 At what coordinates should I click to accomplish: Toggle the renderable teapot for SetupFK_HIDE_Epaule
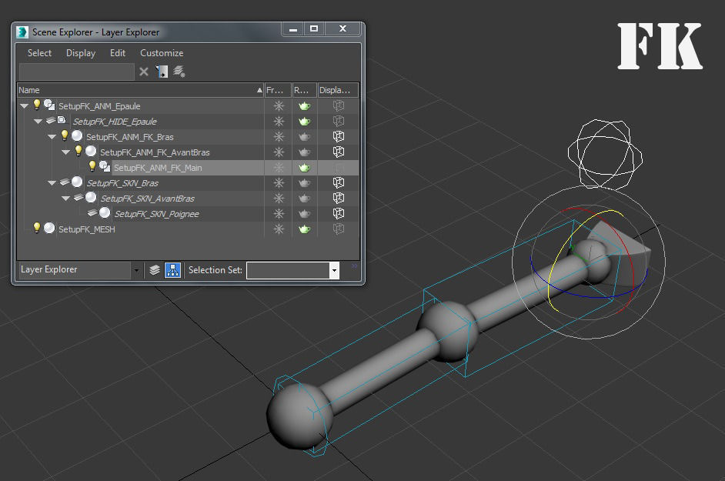tap(304, 121)
